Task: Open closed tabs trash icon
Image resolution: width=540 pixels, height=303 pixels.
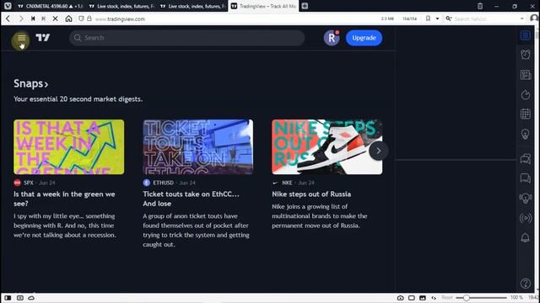Action: click(x=480, y=6)
